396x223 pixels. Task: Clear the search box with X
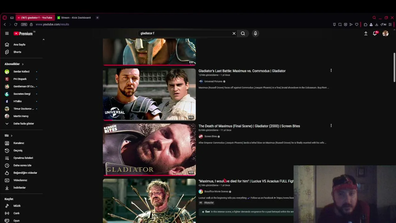pyautogui.click(x=234, y=33)
